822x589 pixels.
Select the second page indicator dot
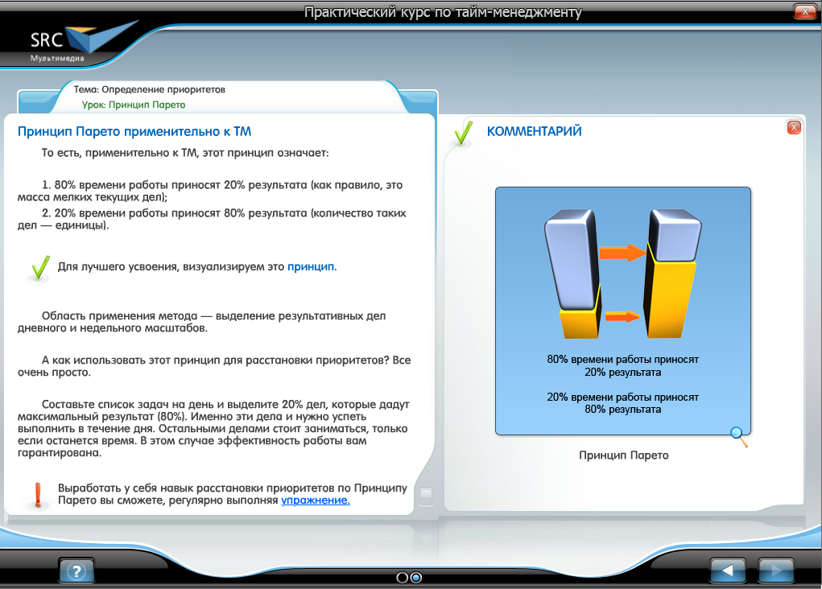coord(415,578)
